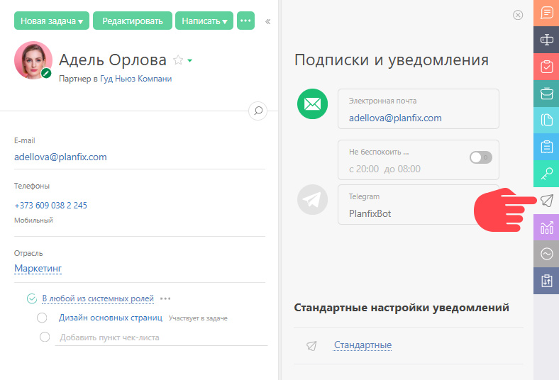Click the Редактировать button

click(x=133, y=21)
